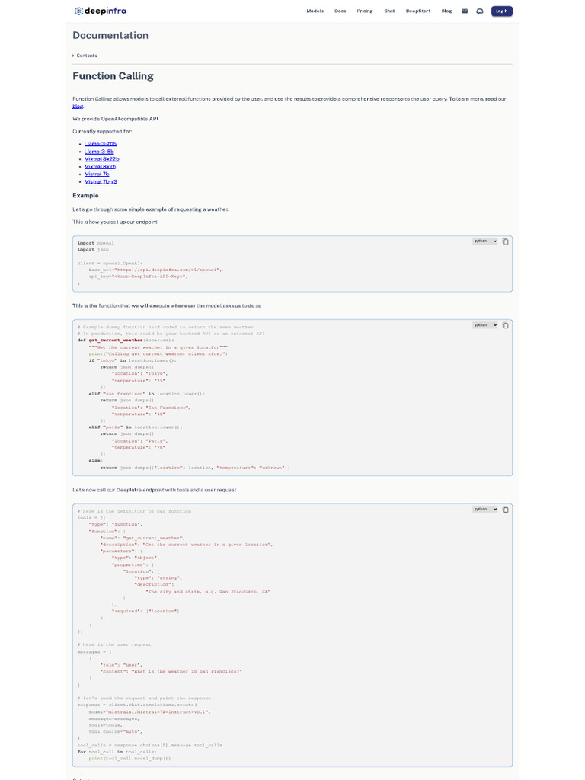The image size is (585, 780).
Task: Open the DeepInfra logo home link
Action: 101,11
